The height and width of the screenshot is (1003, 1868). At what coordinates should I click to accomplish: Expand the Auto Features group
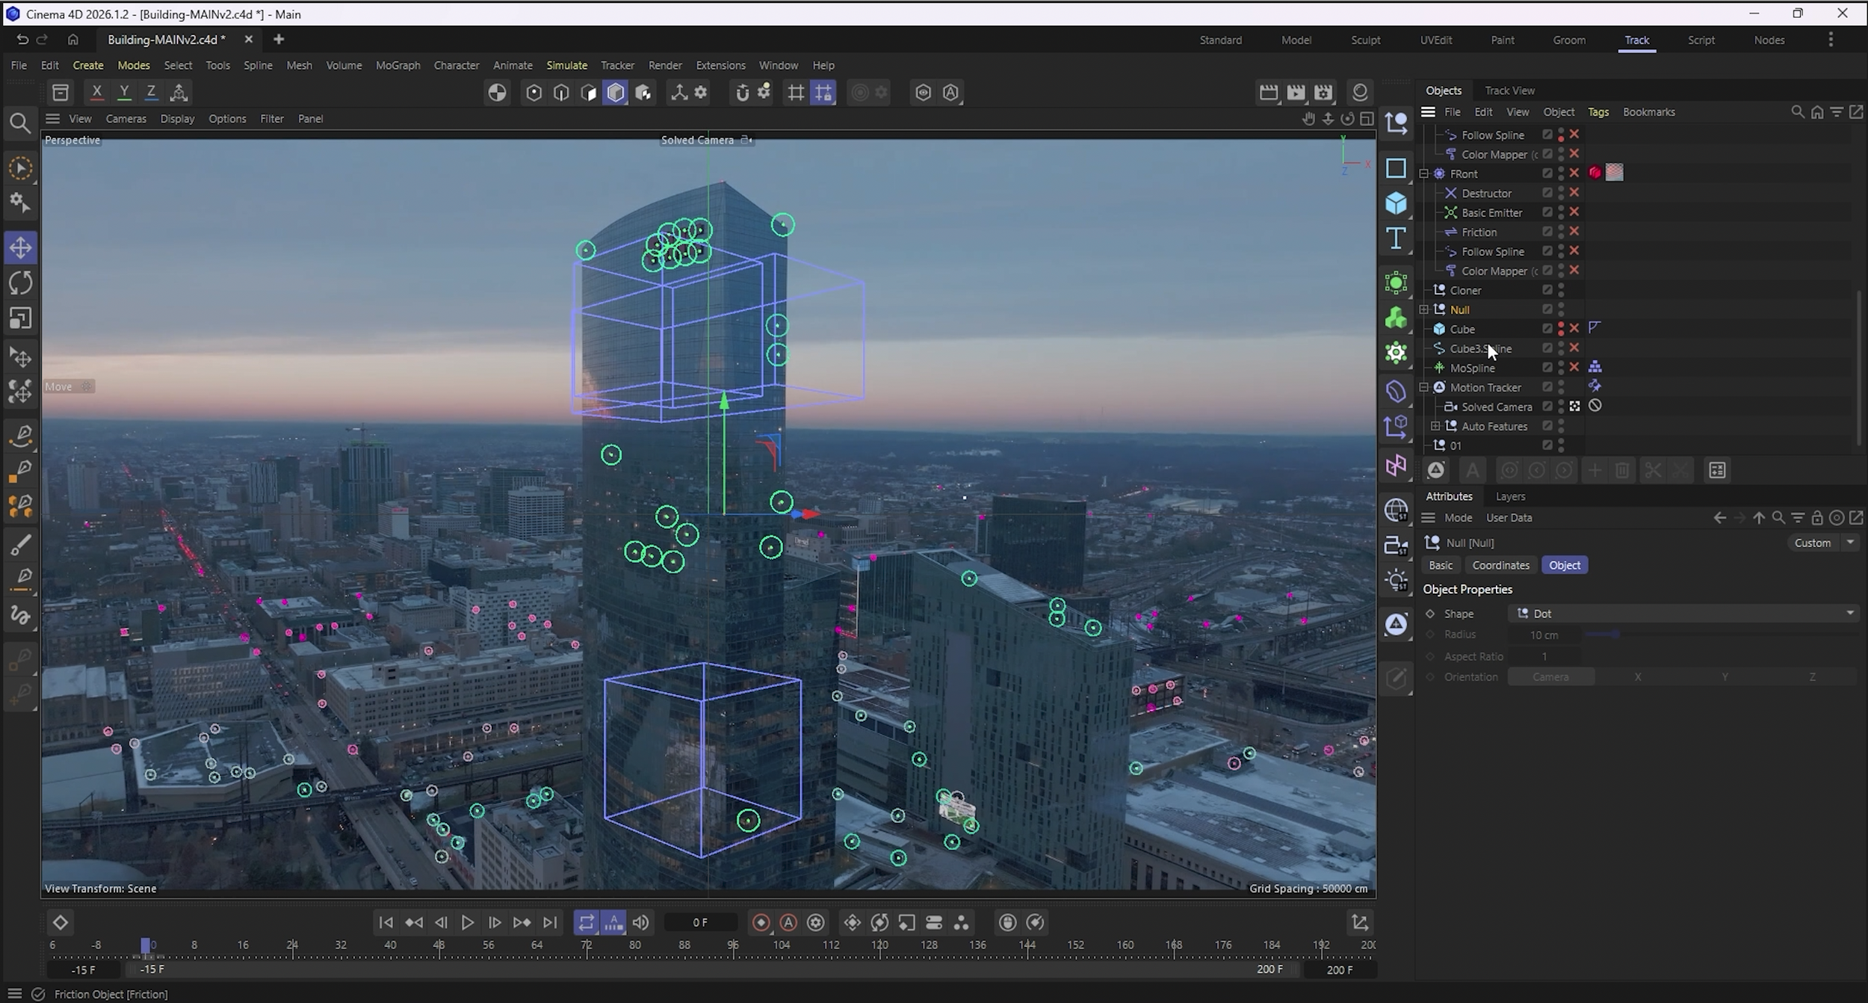click(x=1435, y=426)
